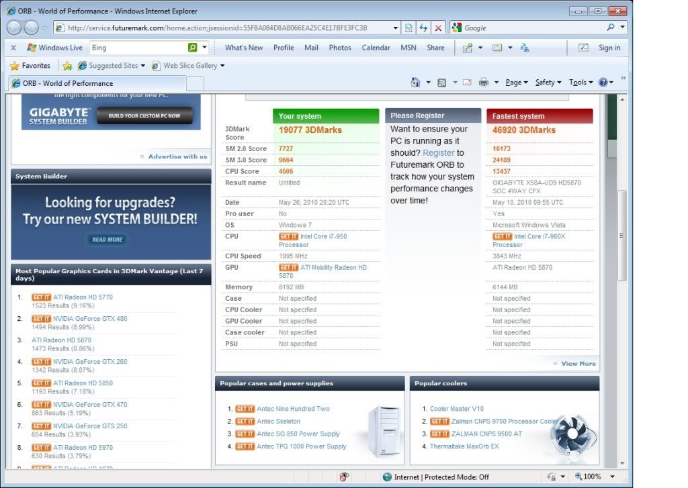Image resolution: width=688 pixels, height=488 pixels.
Task: Click the READ MORE button in System Builder
Action: [x=107, y=240]
